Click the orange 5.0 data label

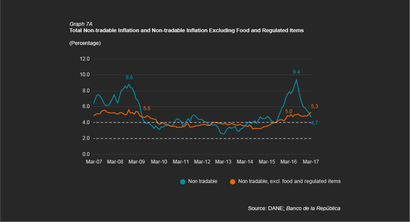[x=289, y=111]
